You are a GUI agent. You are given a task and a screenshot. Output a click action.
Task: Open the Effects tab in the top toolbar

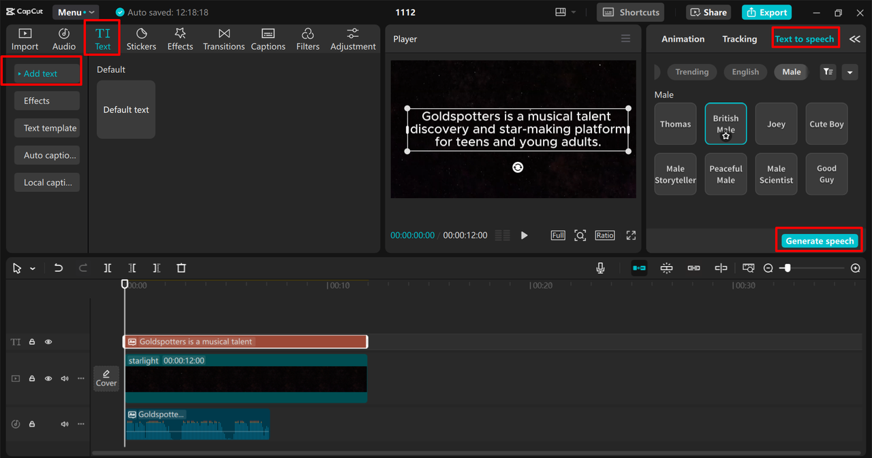[x=181, y=39]
